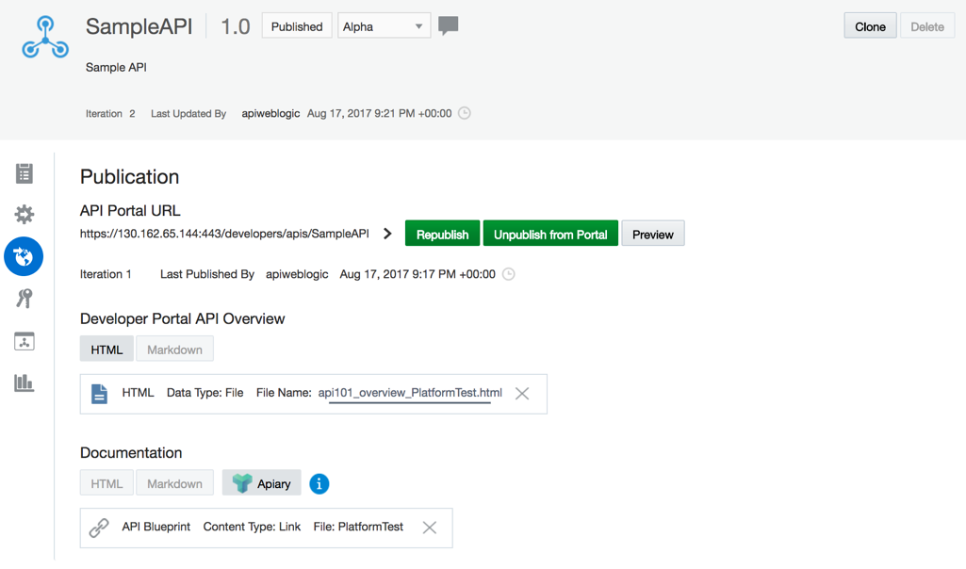This screenshot has width=966, height=569.
Task: Click the green Republish button
Action: [x=442, y=234]
